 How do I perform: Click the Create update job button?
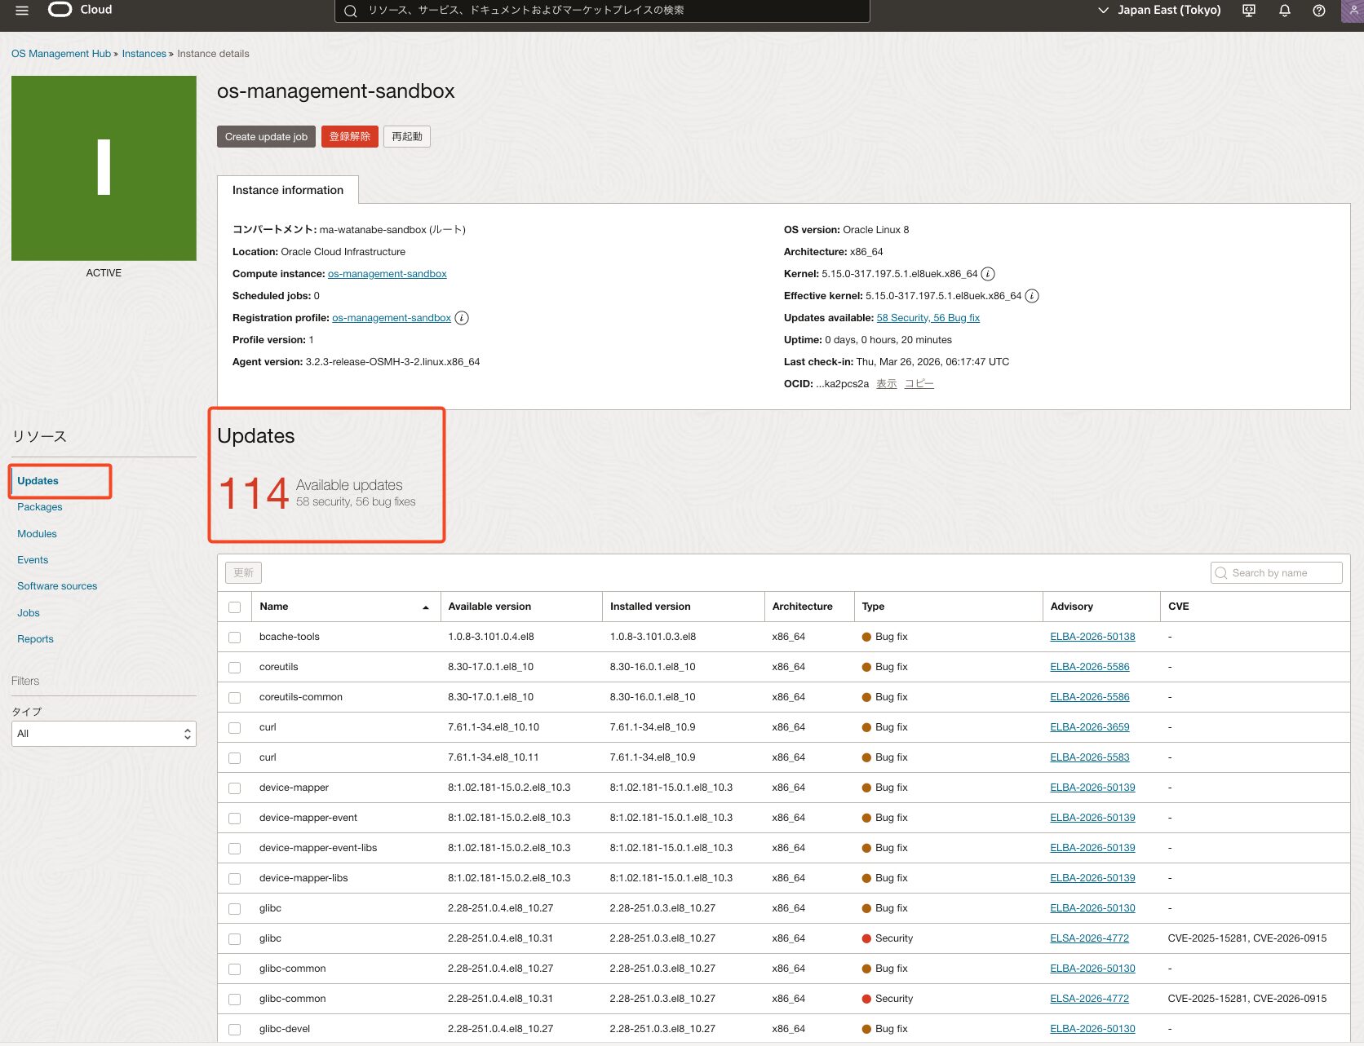tap(266, 137)
